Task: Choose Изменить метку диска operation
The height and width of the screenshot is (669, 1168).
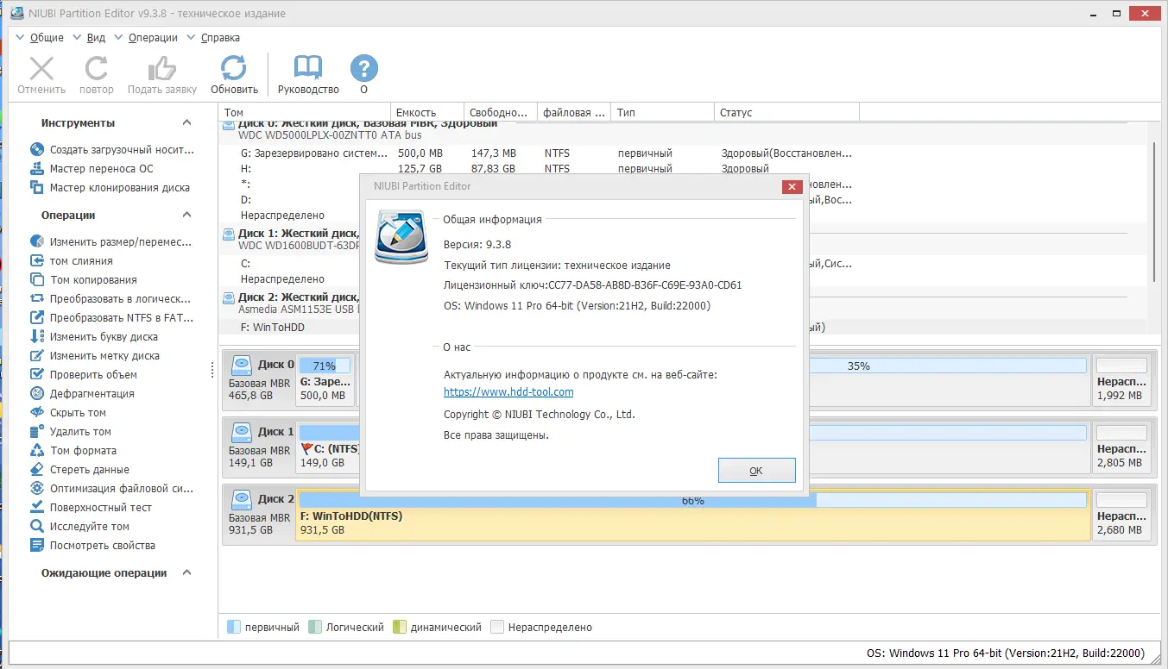Action: pos(94,356)
